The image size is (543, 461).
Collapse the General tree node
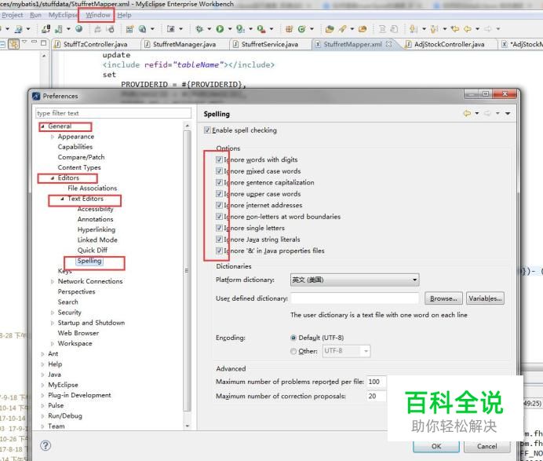[x=43, y=126]
